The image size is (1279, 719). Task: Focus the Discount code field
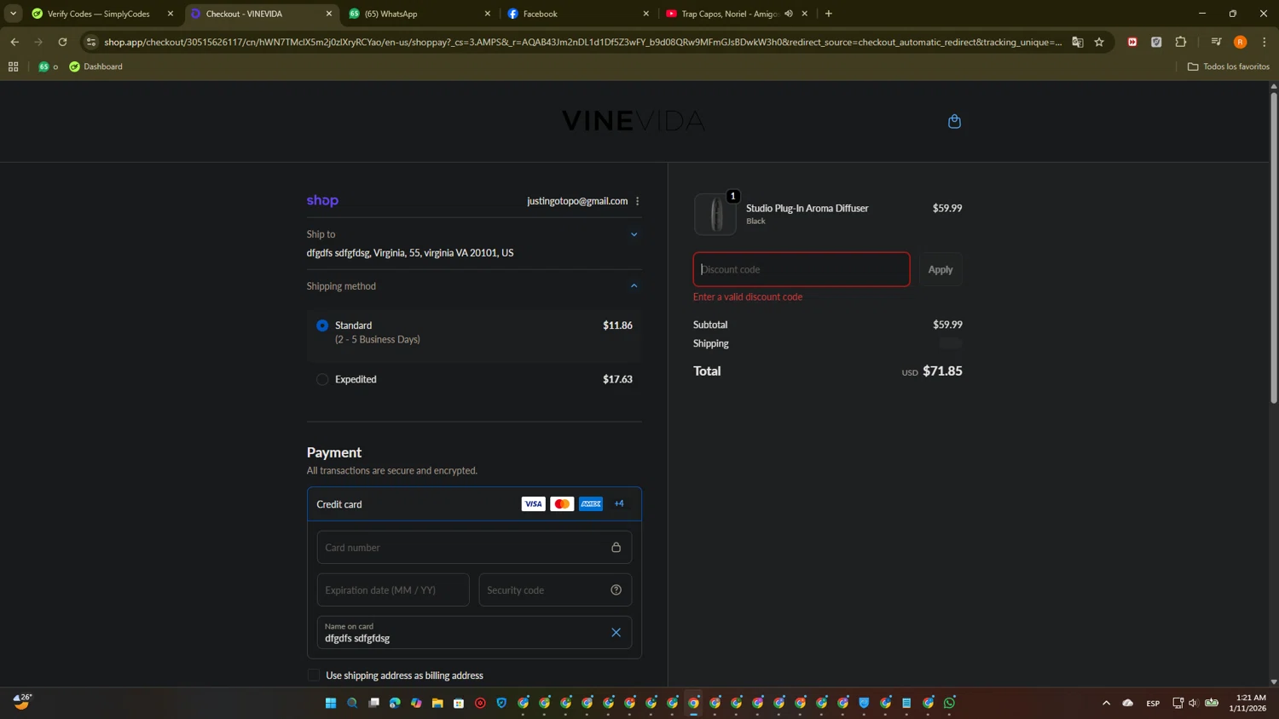click(x=802, y=269)
